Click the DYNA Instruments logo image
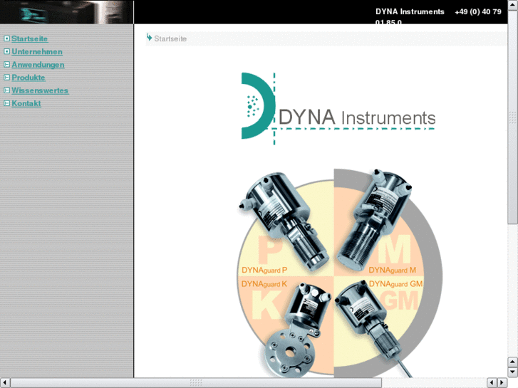Viewport: 518px width, 388px height. [338, 109]
